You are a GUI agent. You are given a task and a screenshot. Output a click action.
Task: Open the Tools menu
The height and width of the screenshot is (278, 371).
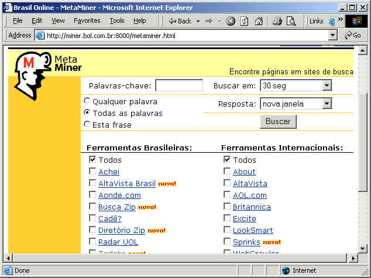[x=116, y=20]
